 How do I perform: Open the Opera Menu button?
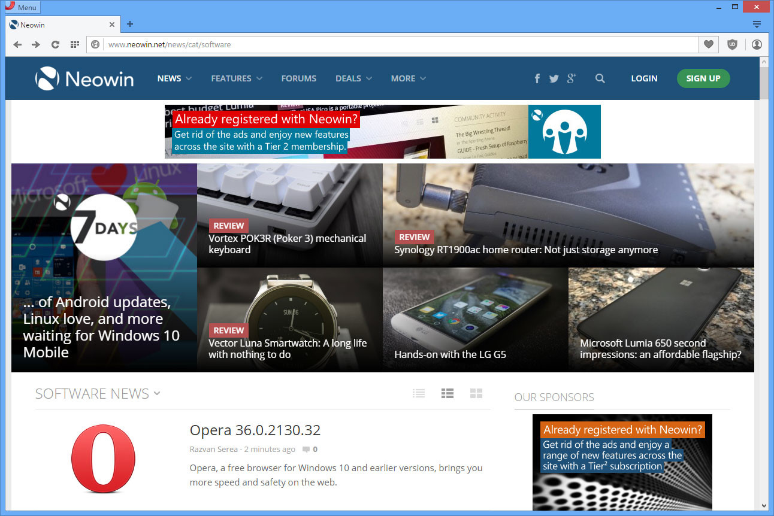(22, 7)
